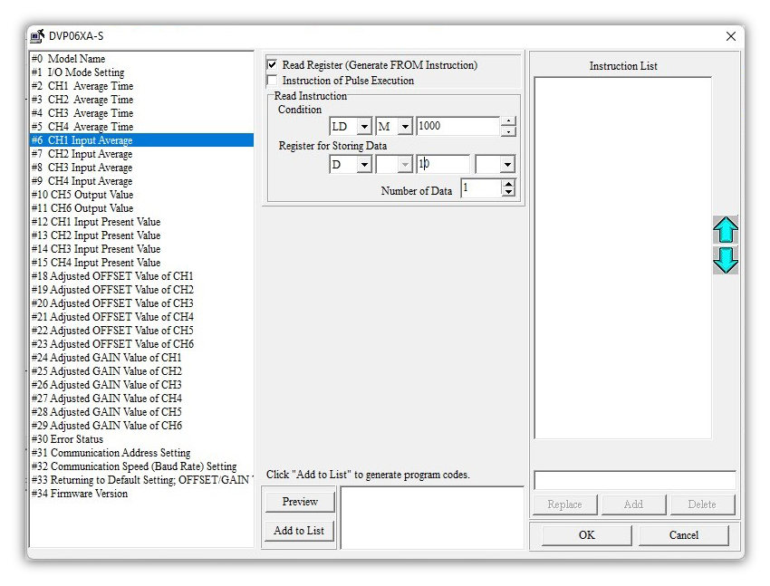Open the LD condition dropdown

tap(363, 127)
